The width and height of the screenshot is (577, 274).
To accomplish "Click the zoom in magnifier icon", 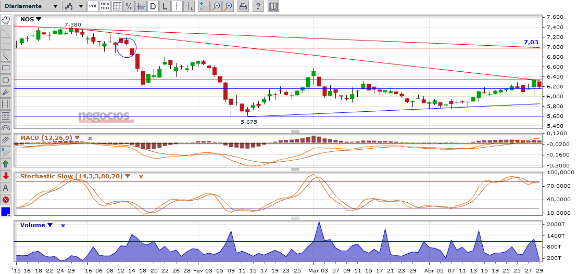I will pyautogui.click(x=229, y=6).
